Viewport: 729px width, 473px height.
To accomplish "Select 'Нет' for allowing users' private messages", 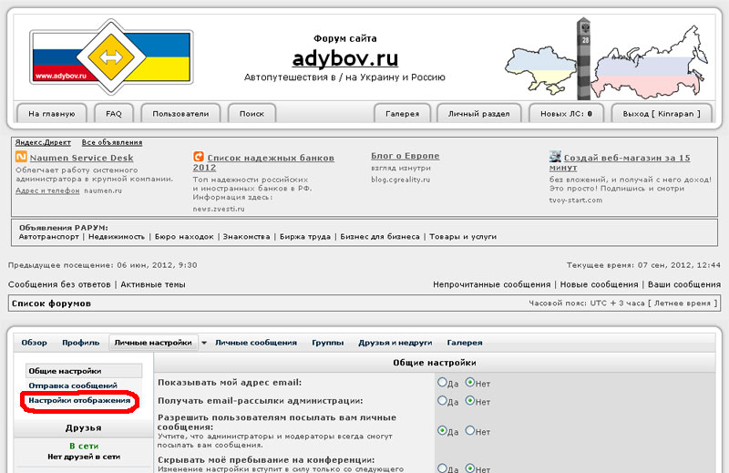I will 470,430.
